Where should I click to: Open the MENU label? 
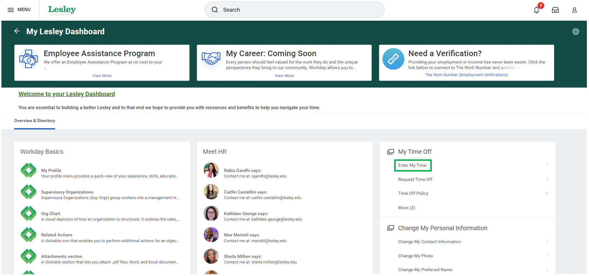tap(24, 10)
